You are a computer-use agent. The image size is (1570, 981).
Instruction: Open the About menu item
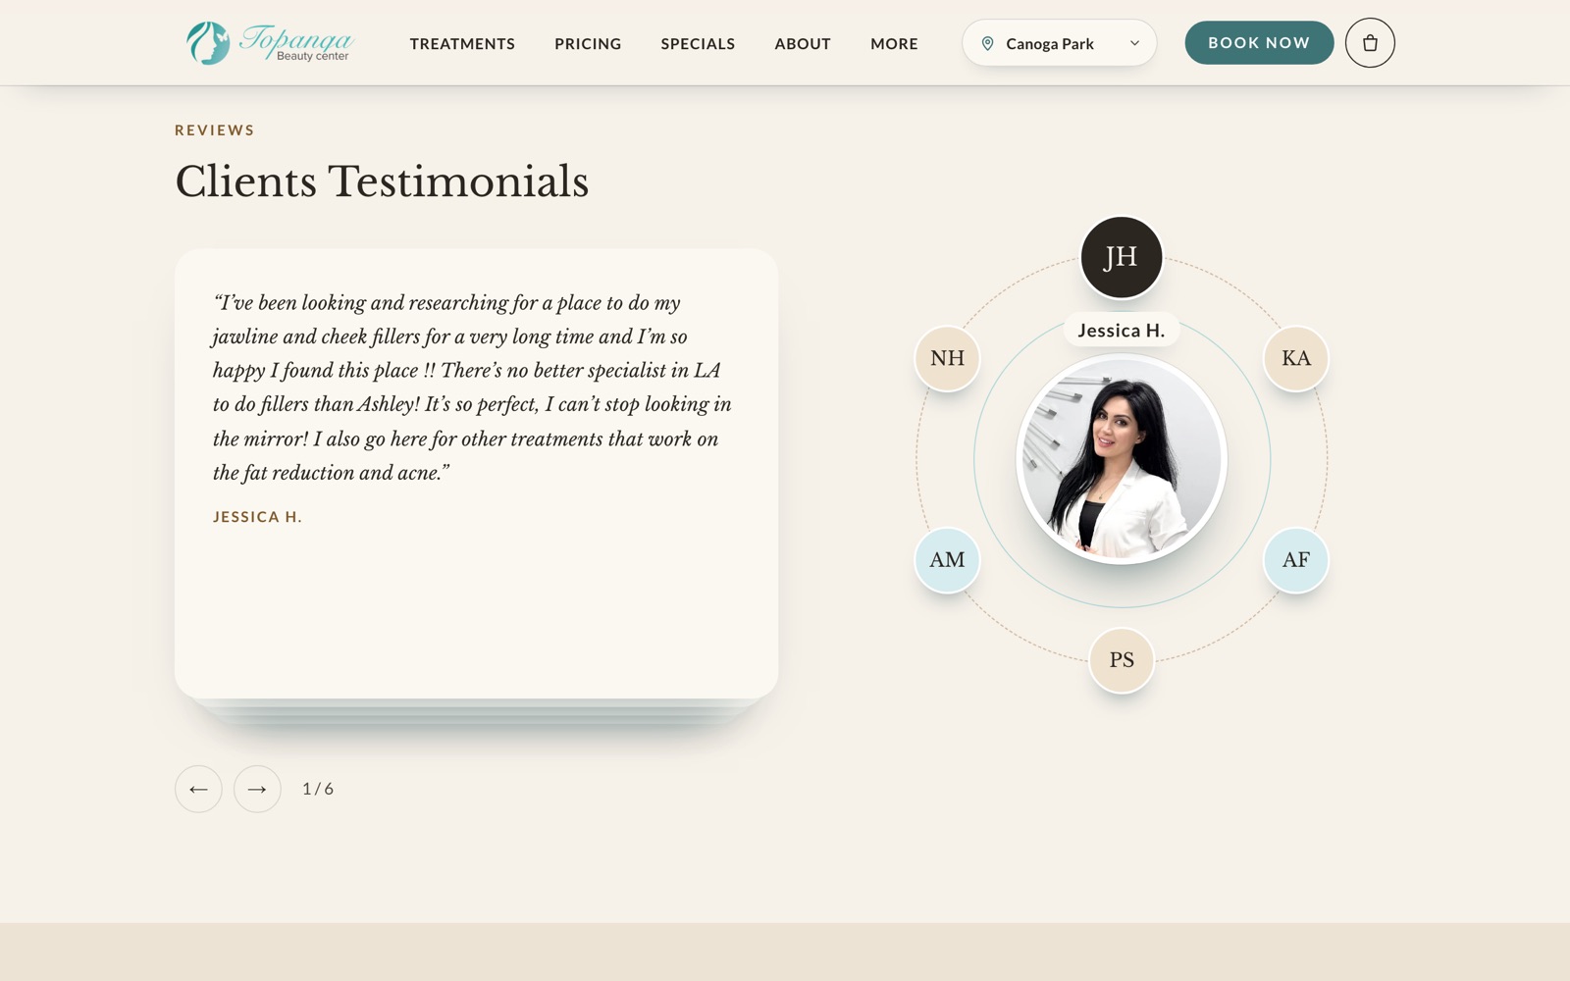[803, 44]
